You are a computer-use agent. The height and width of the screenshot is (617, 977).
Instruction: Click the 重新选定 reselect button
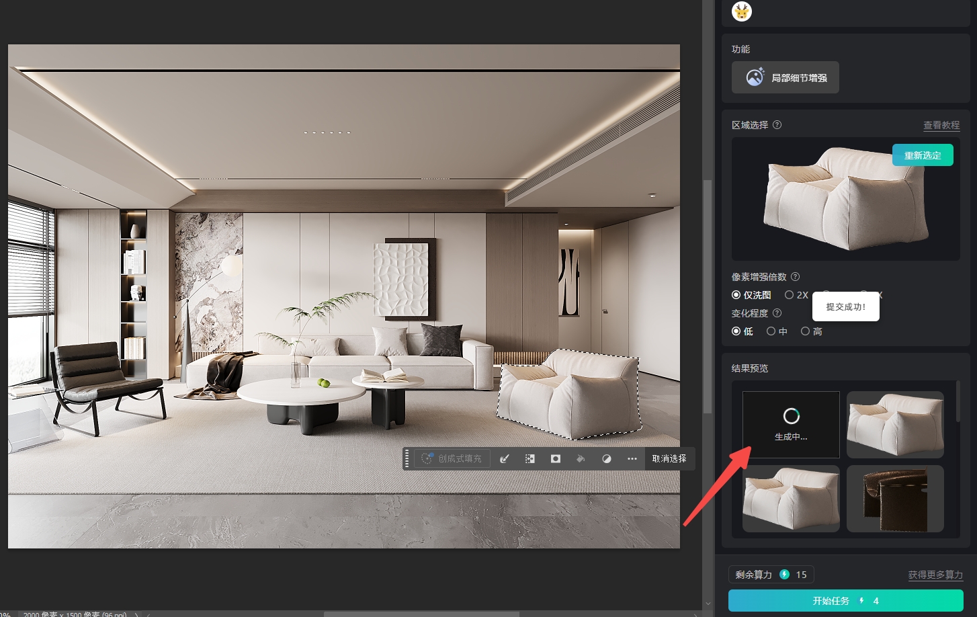tap(923, 155)
